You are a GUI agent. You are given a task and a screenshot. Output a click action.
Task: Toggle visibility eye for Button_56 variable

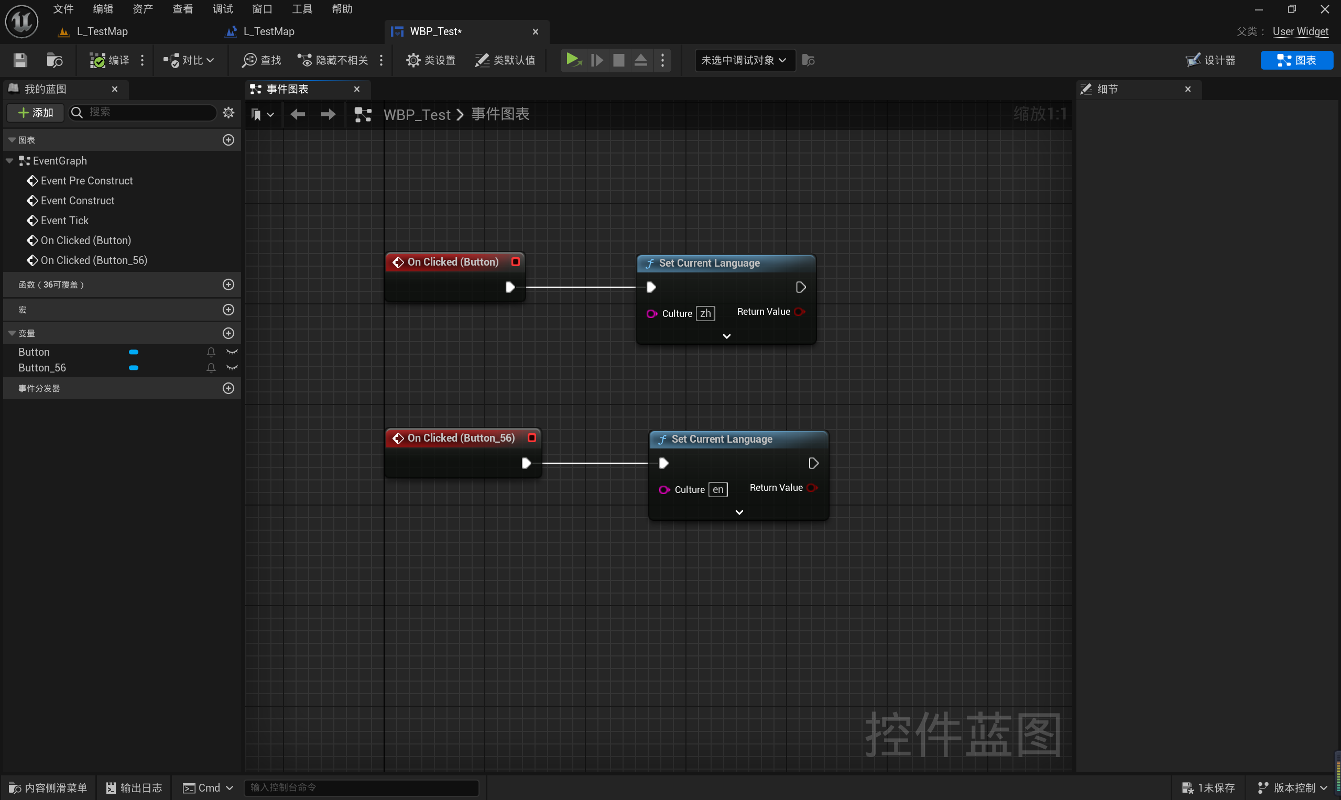pyautogui.click(x=232, y=368)
